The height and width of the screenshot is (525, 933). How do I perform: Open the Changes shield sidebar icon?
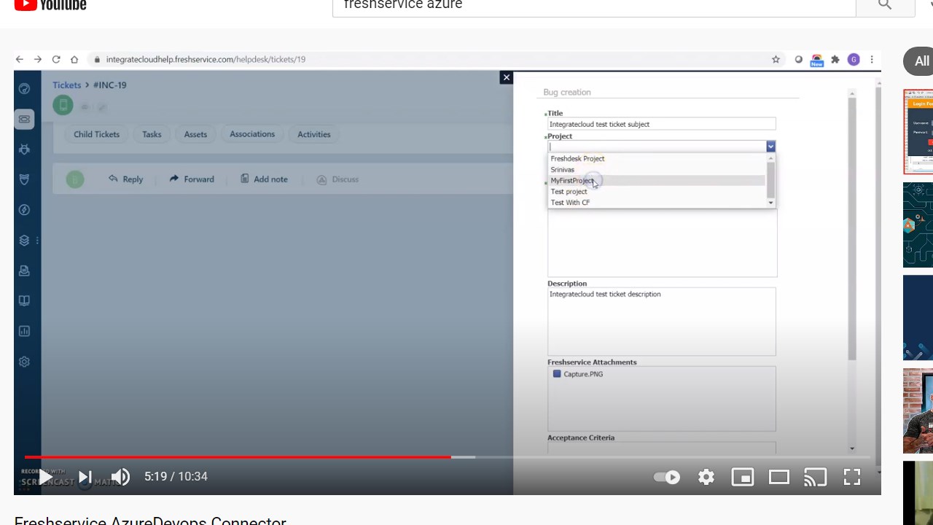coord(24,179)
